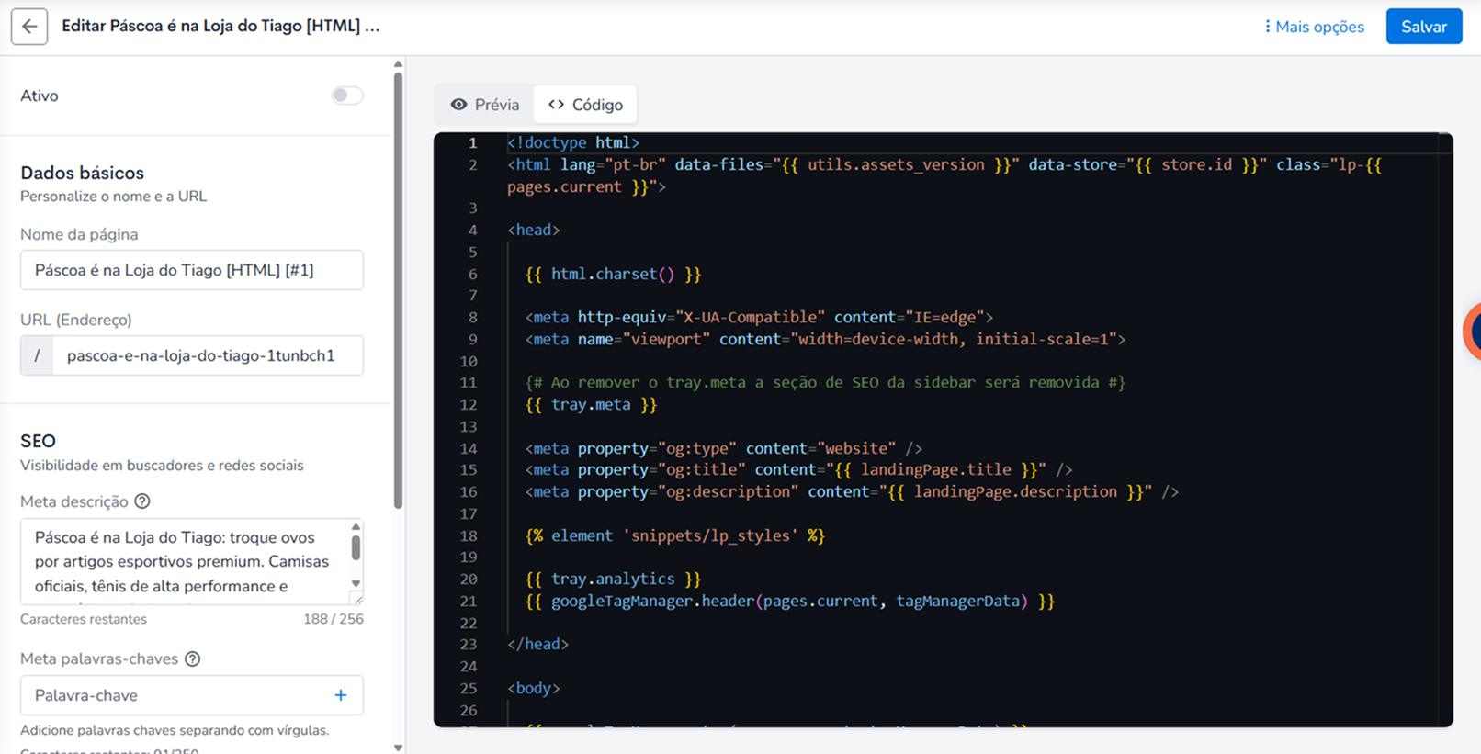Click the Dados básicos heading
The height and width of the screenshot is (754, 1481).
(82, 173)
